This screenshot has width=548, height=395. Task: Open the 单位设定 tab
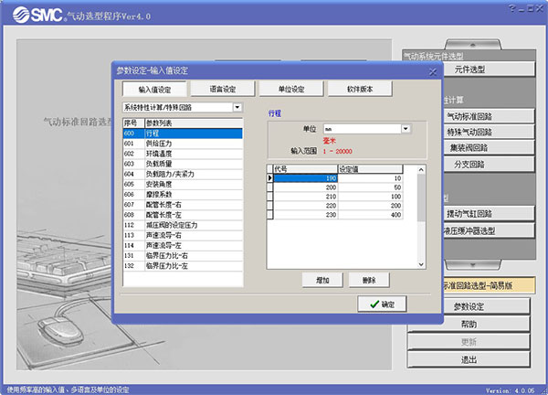pyautogui.click(x=292, y=89)
